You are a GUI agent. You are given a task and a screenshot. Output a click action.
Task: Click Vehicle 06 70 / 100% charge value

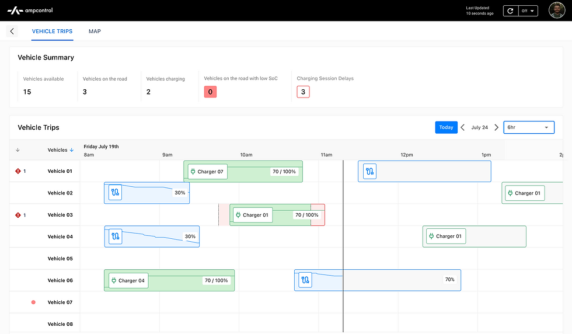[x=217, y=281]
